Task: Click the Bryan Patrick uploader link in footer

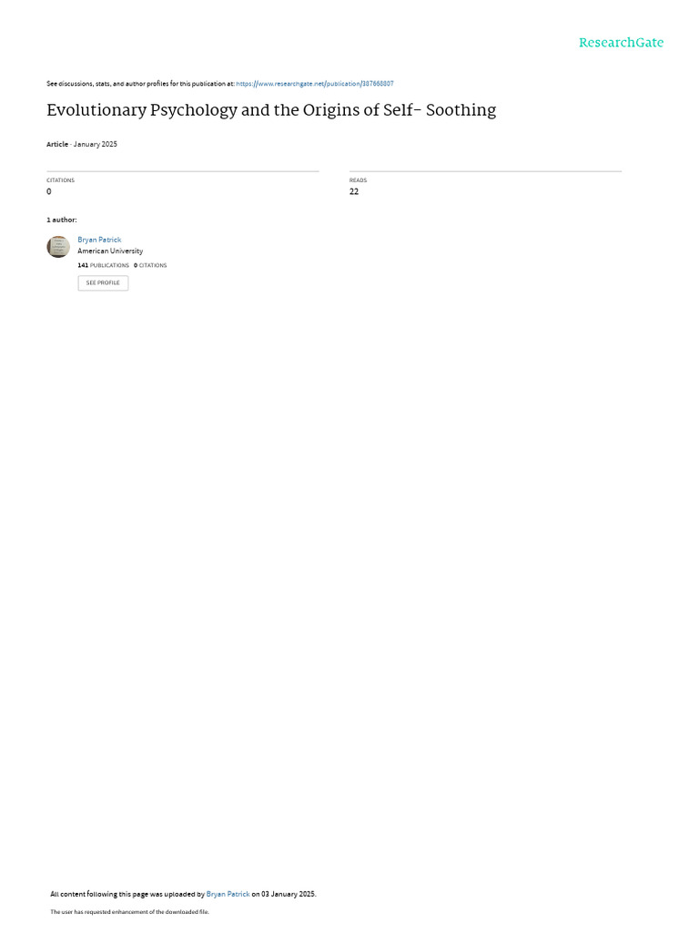Action: click(228, 894)
